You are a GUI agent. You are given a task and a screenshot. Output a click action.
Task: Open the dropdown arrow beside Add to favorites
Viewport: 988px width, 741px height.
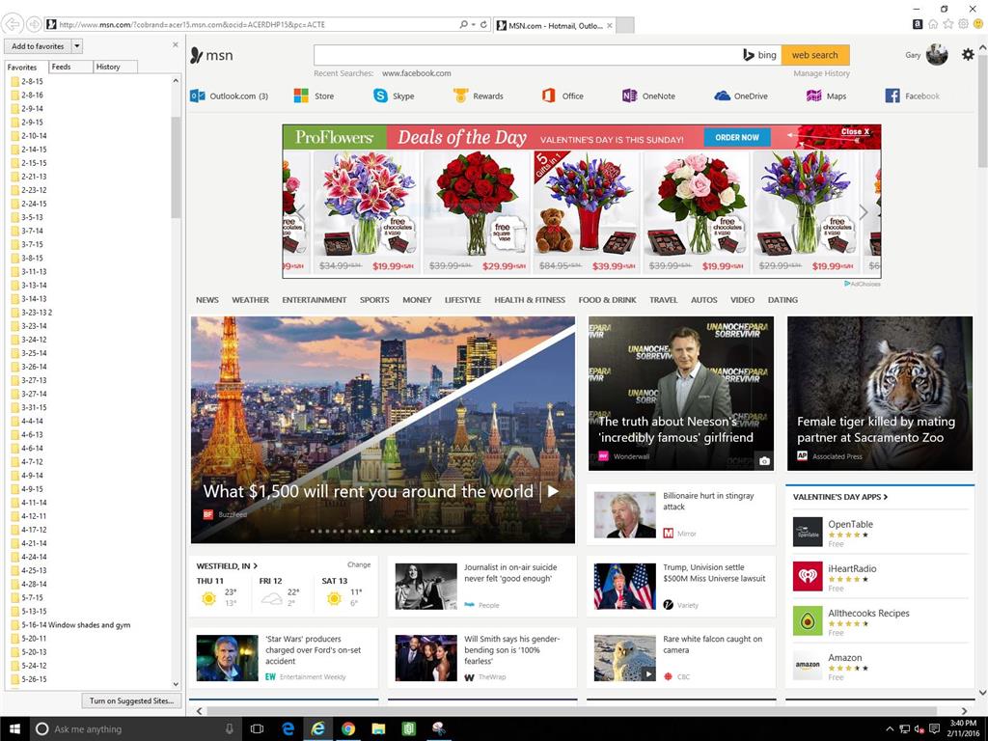coord(77,46)
